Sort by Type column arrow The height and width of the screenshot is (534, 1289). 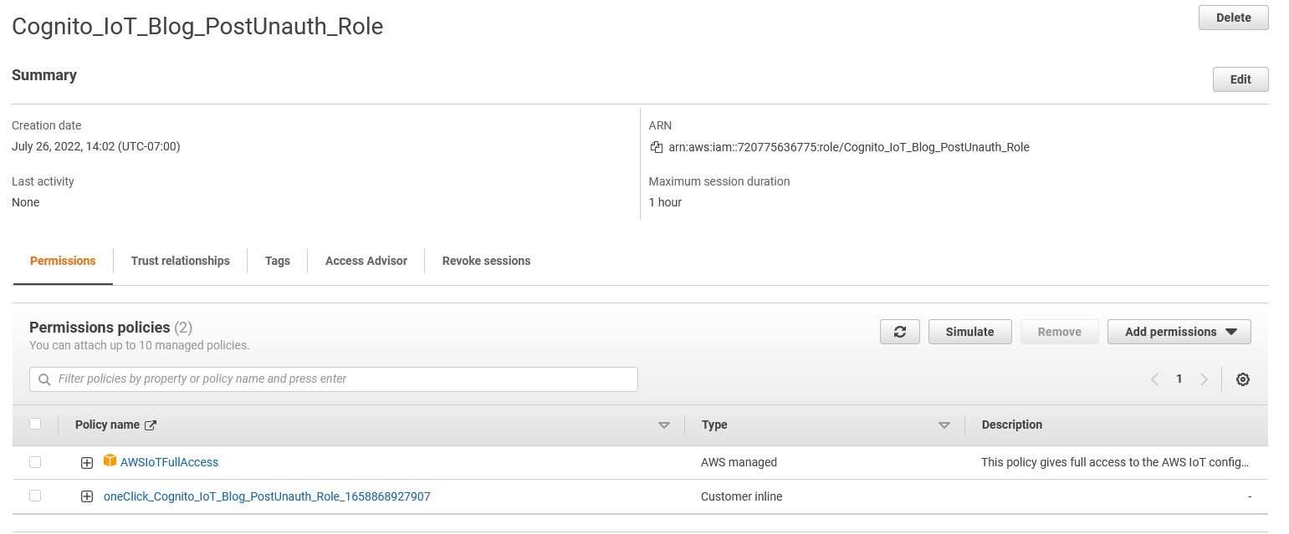pyautogui.click(x=944, y=425)
